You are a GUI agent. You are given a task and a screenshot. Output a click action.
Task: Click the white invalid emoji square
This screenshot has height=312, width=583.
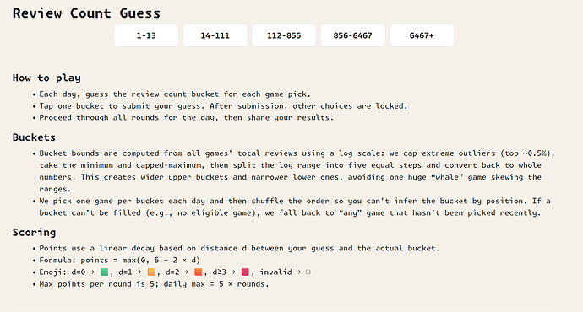pos(308,272)
